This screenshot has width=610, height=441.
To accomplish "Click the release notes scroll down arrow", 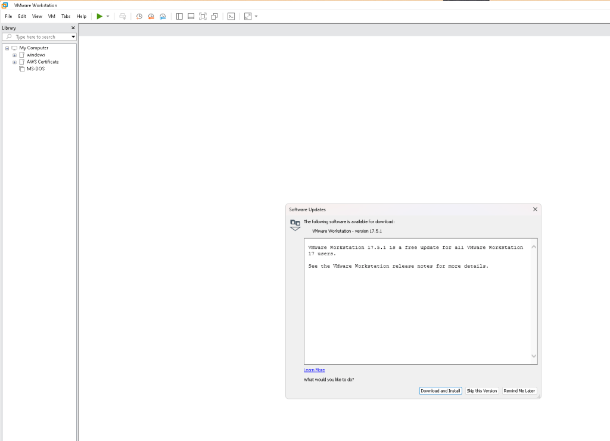I will coord(534,356).
